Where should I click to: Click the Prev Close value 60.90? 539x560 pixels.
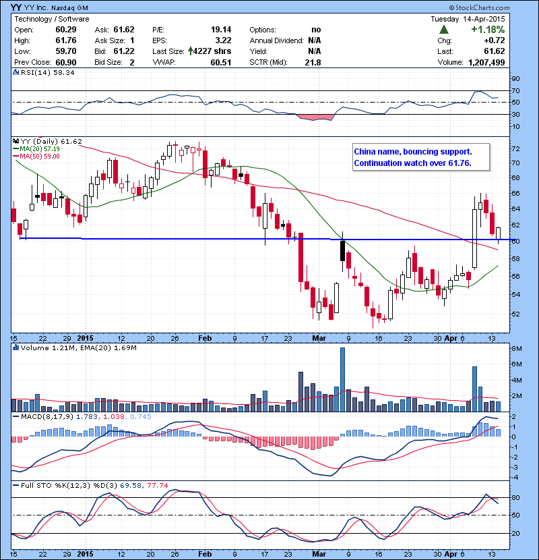[66, 62]
